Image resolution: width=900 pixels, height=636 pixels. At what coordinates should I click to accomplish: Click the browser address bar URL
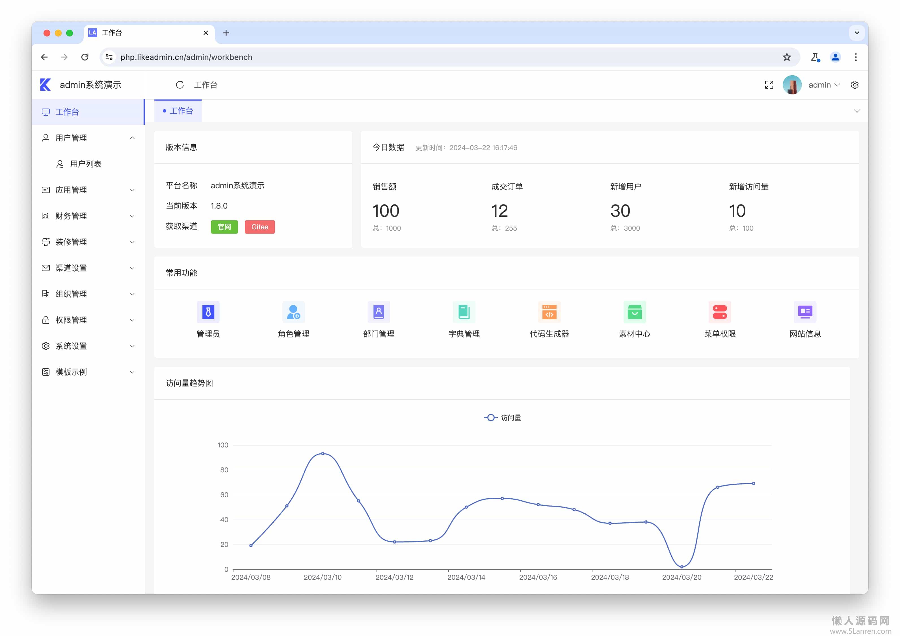pos(186,57)
